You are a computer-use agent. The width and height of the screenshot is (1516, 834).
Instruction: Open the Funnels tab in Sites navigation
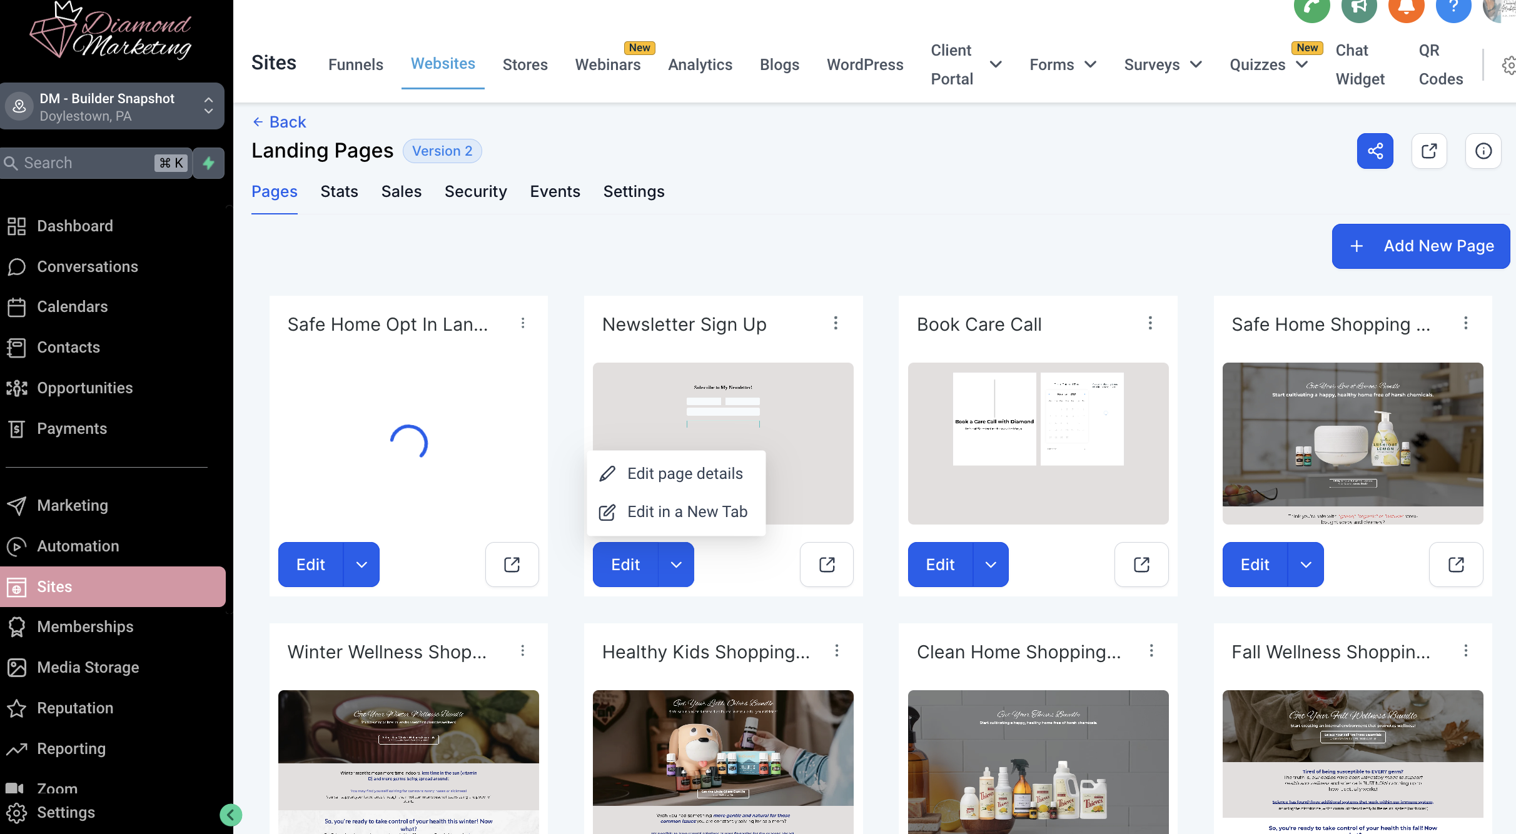click(355, 64)
